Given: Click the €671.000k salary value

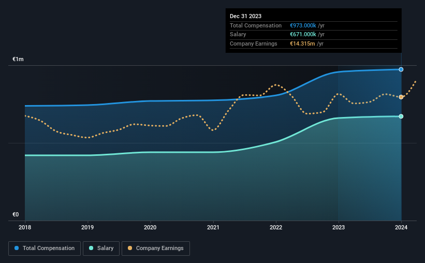Looking at the screenshot, I should coord(303,35).
